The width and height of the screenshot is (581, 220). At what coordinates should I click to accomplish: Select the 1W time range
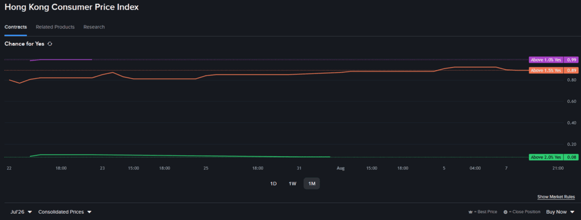pyautogui.click(x=293, y=184)
